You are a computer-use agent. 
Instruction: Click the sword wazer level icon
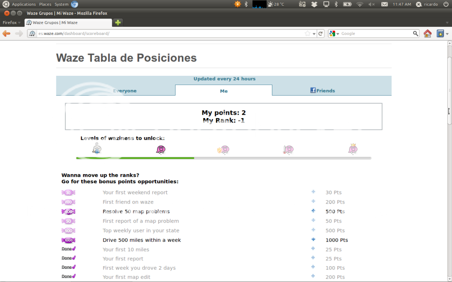point(288,150)
